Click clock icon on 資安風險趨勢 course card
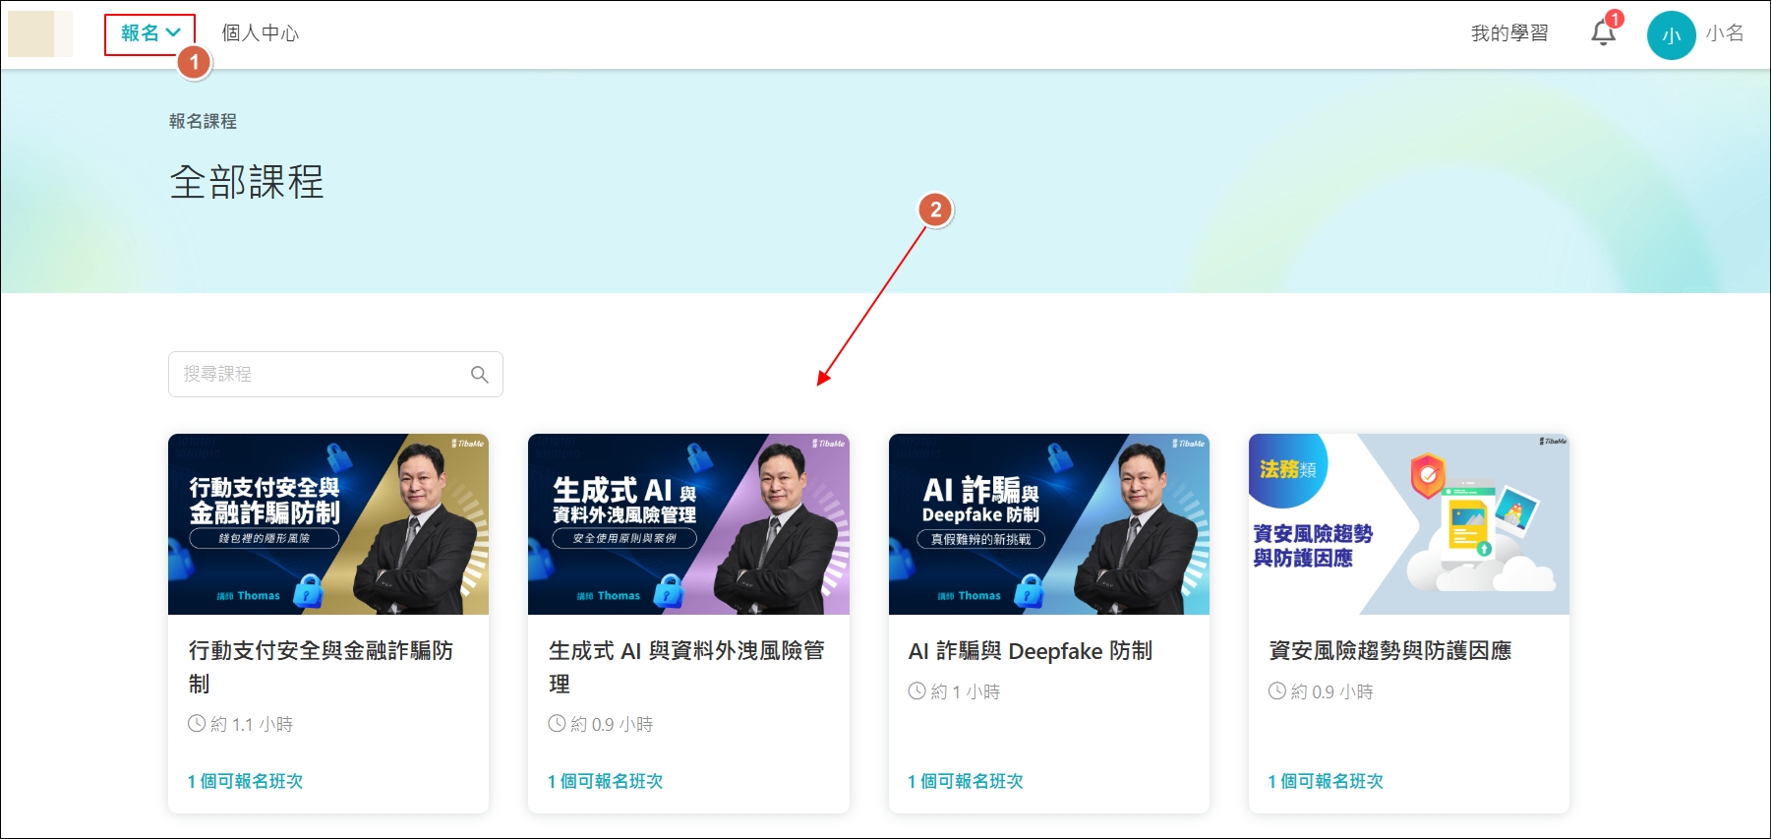The height and width of the screenshot is (839, 1771). pos(1276,691)
